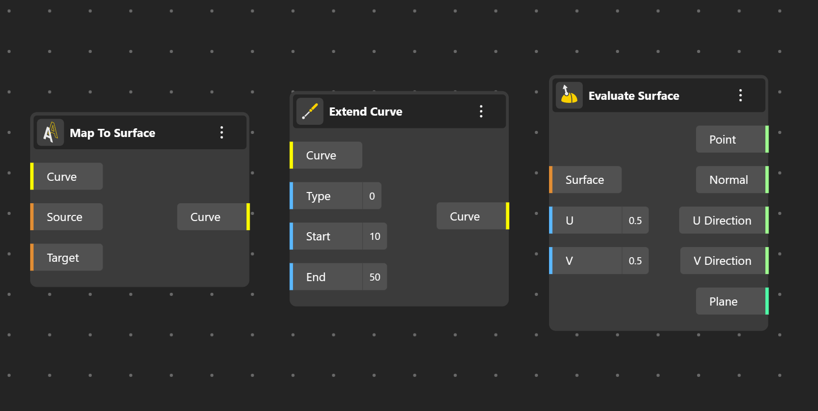The height and width of the screenshot is (411, 818).
Task: Edit the End value of 50
Action: click(x=375, y=277)
